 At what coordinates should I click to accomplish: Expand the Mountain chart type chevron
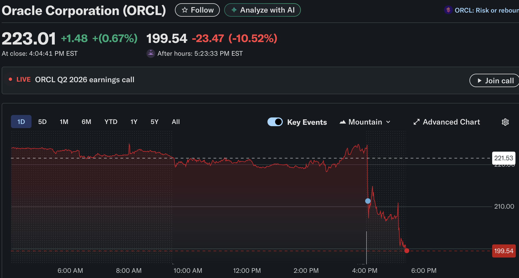pos(388,122)
